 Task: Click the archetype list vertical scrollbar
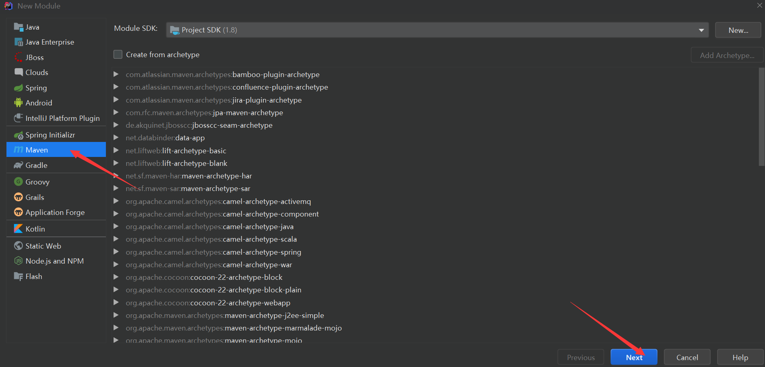click(x=761, y=117)
